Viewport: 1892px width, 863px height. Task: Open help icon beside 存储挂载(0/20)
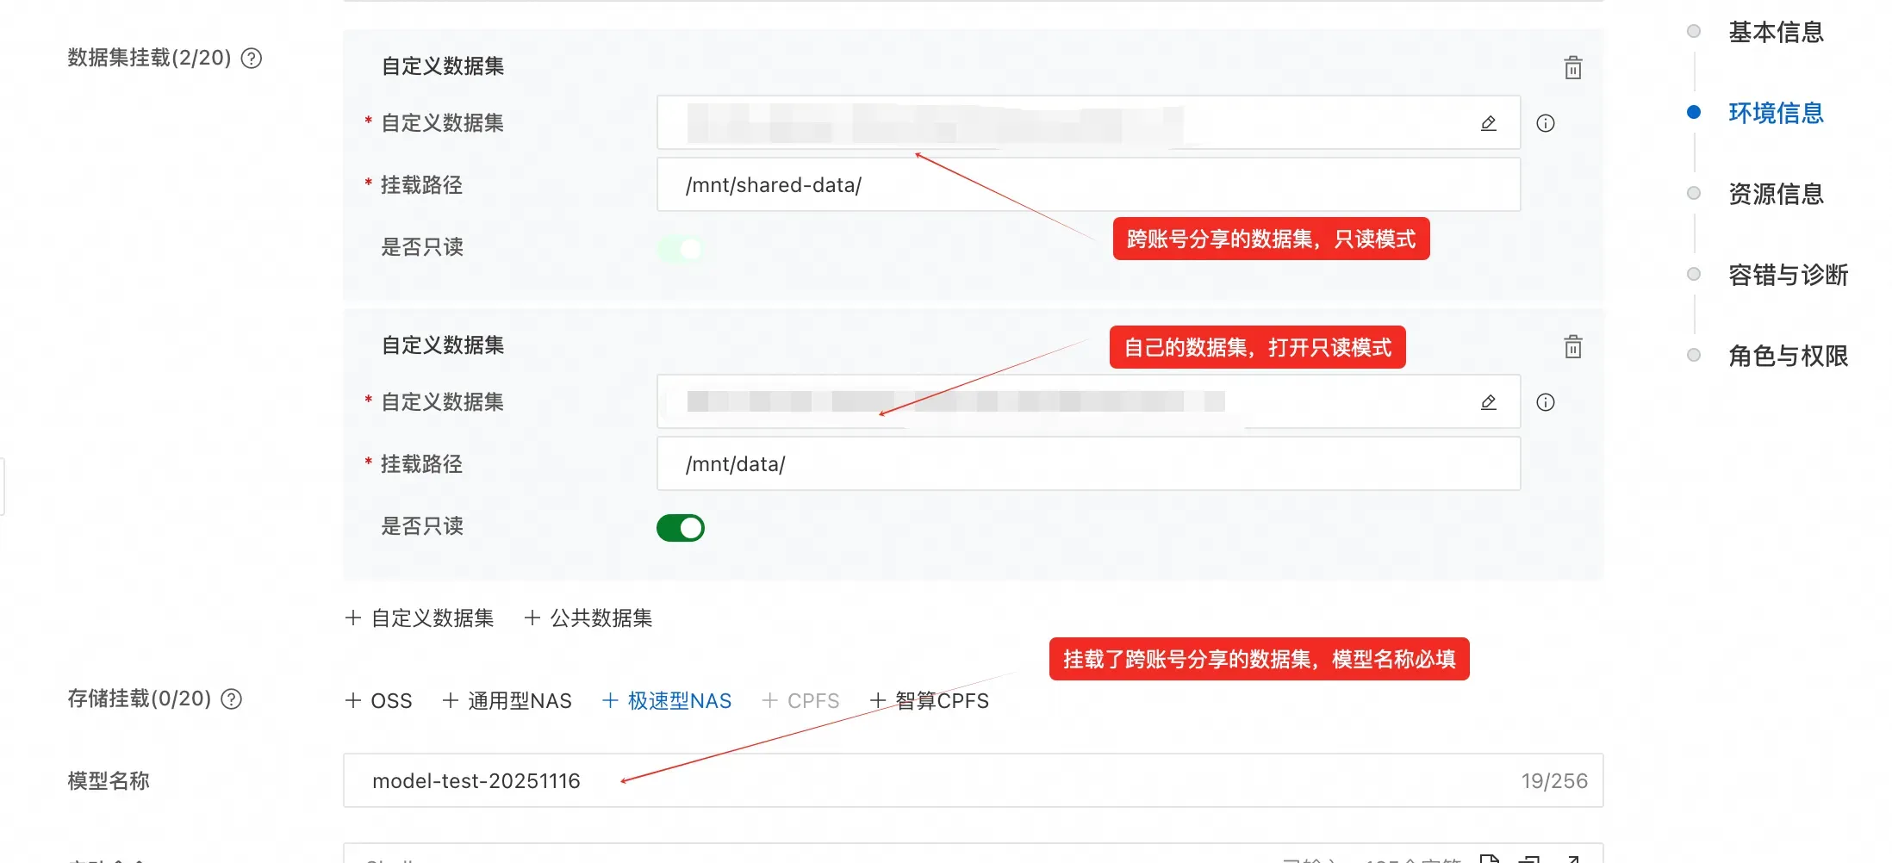(x=232, y=699)
